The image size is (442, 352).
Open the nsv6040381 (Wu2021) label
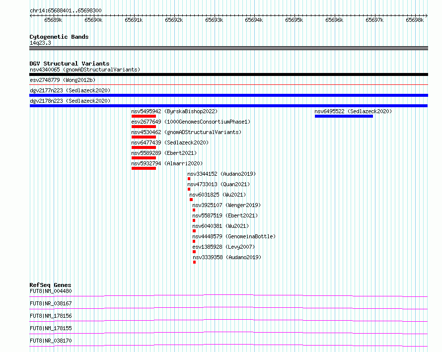221,226
